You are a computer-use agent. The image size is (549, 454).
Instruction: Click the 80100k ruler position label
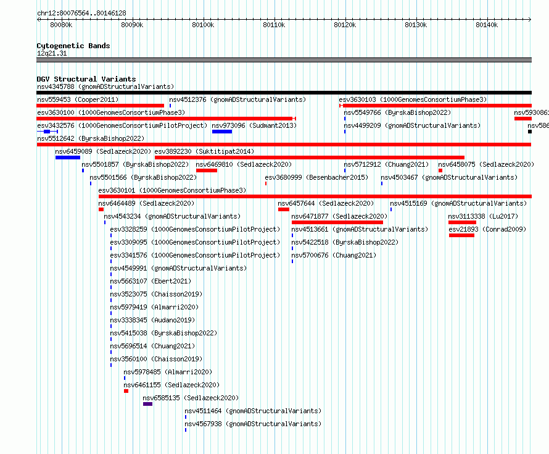click(203, 25)
